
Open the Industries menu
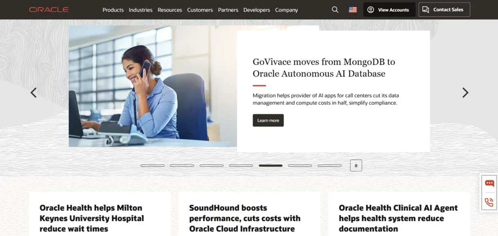141,10
